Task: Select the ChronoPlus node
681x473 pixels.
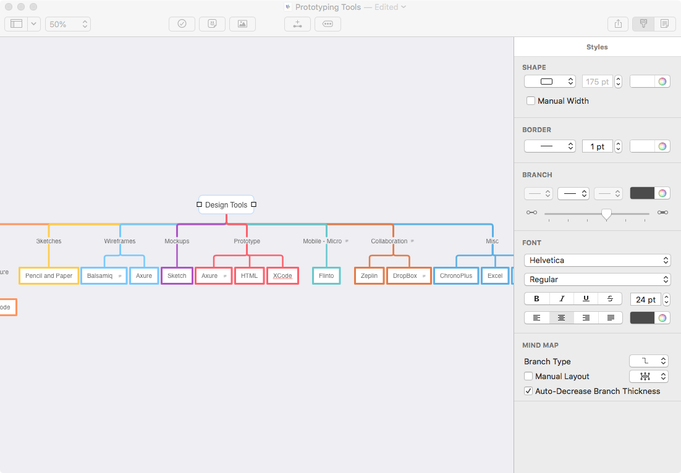Action: tap(456, 275)
